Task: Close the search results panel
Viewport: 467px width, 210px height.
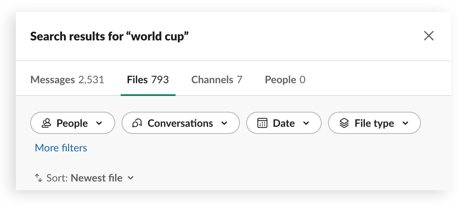Action: click(428, 36)
